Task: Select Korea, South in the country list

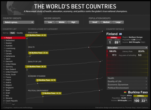Action: [13, 74]
